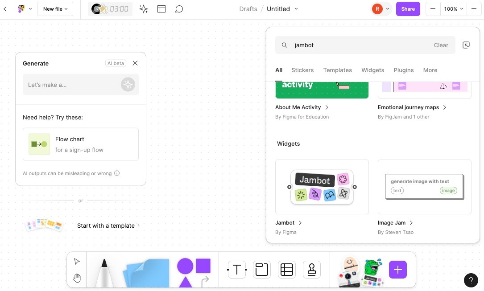The height and width of the screenshot is (291, 484).
Task: Click the By Steven Tsao text
Action: [x=395, y=232]
